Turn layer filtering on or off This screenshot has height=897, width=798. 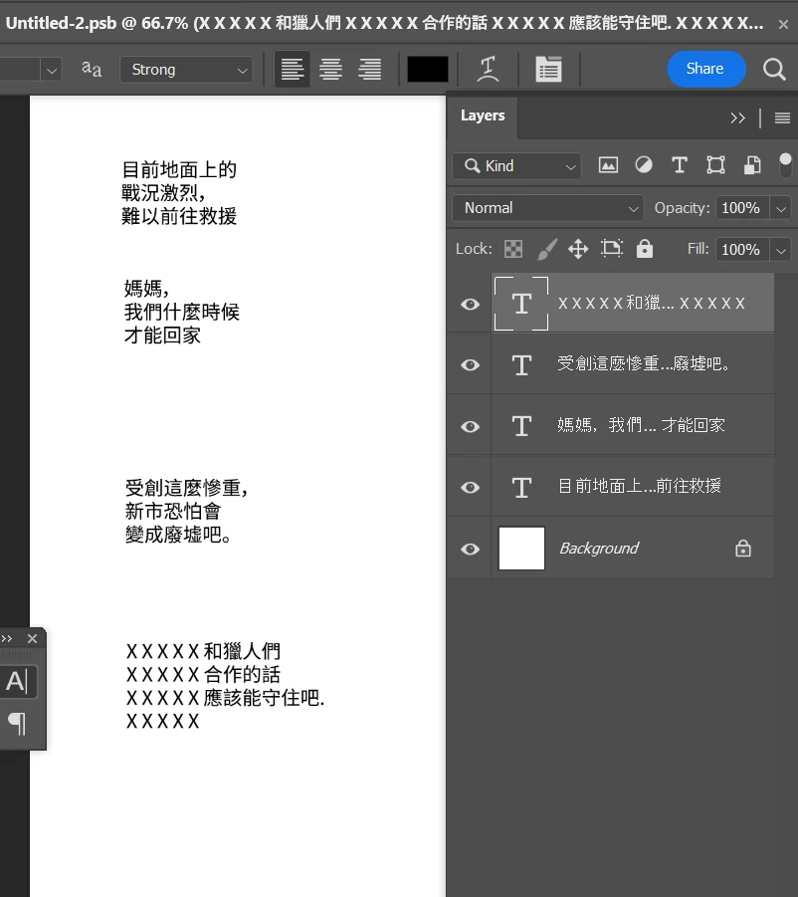pyautogui.click(x=785, y=165)
